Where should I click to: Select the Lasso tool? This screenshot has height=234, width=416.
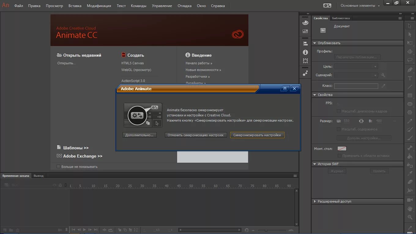click(x=410, y=60)
